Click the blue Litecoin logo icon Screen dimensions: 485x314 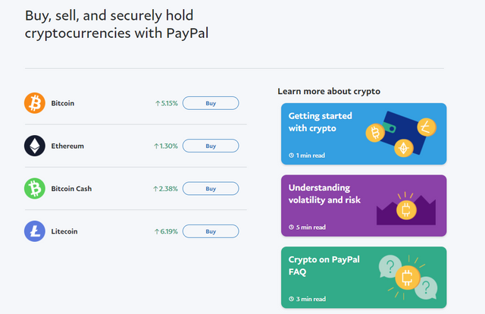point(35,231)
